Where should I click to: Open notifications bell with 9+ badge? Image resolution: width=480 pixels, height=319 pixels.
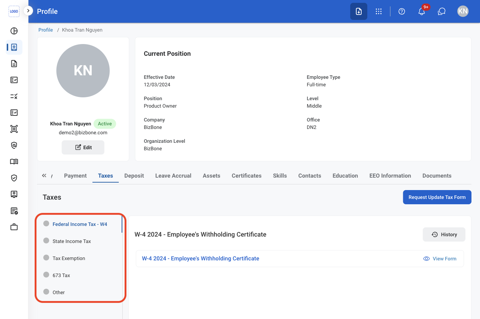click(x=422, y=11)
